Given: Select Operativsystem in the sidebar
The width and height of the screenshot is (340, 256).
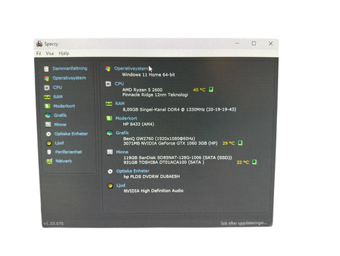Looking at the screenshot, I should tap(69, 78).
